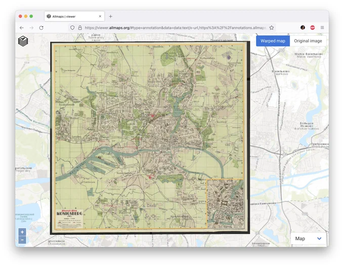Open the profile avatar icon in toolbar
Image resolution: width=344 pixels, height=267 pixels.
pos(303,28)
